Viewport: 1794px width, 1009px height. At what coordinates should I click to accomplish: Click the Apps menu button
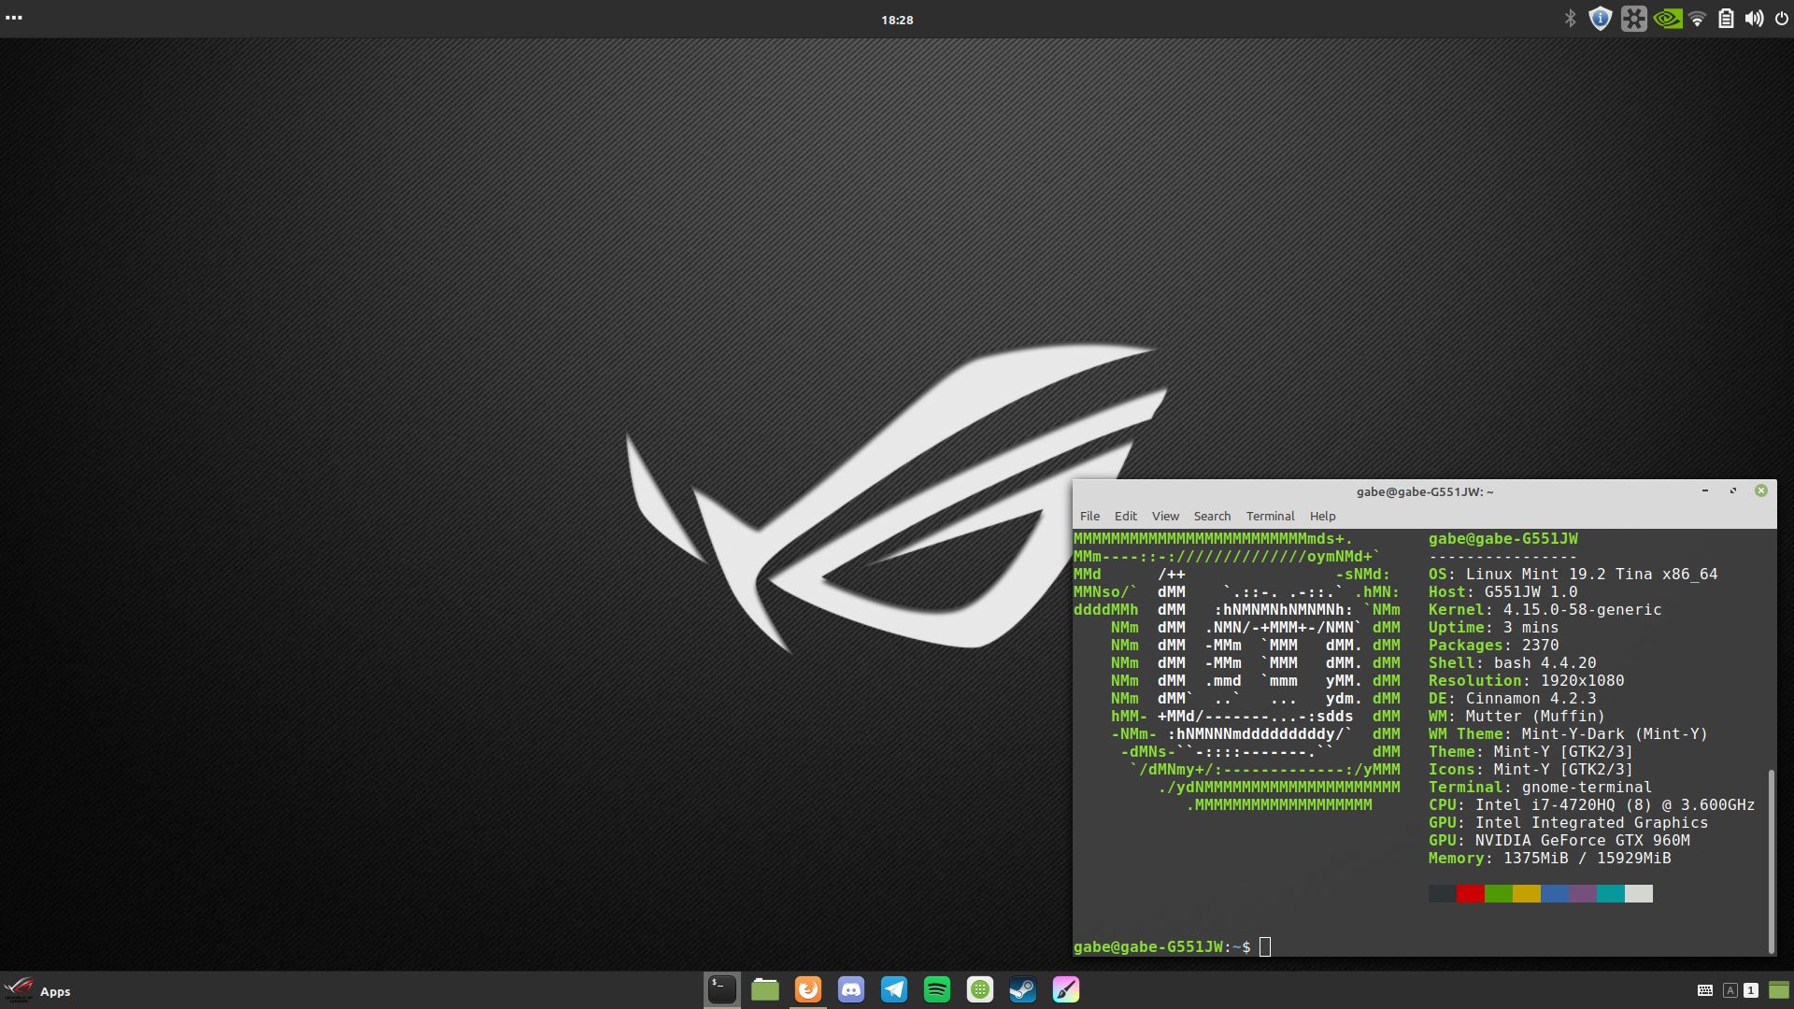pyautogui.click(x=39, y=991)
